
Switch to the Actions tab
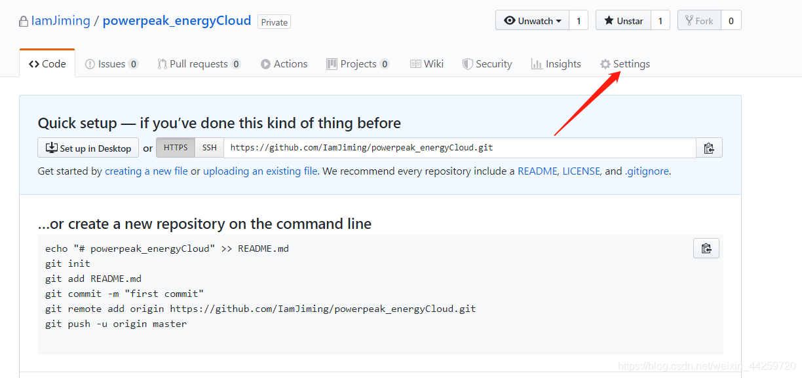(284, 64)
